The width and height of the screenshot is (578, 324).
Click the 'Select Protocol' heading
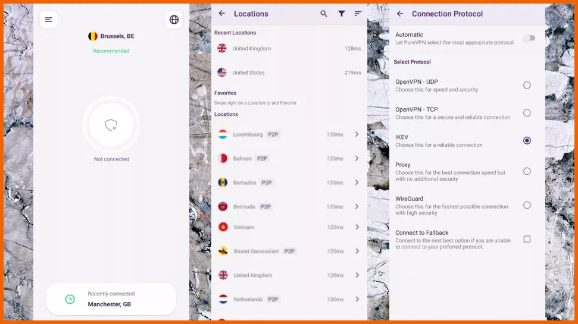(x=412, y=62)
